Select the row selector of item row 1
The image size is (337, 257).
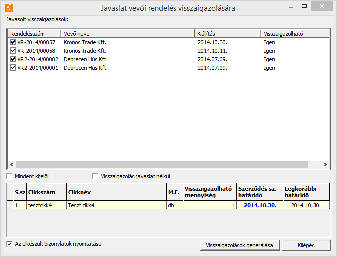pos(10,205)
